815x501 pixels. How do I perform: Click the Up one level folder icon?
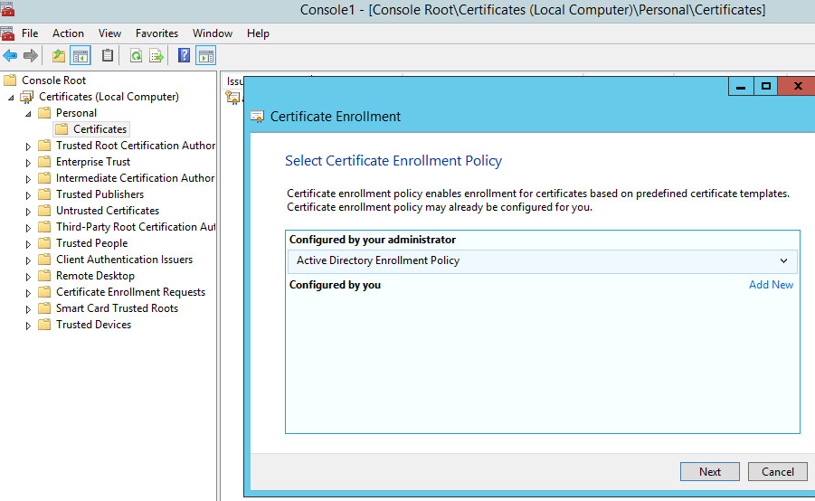pos(59,55)
